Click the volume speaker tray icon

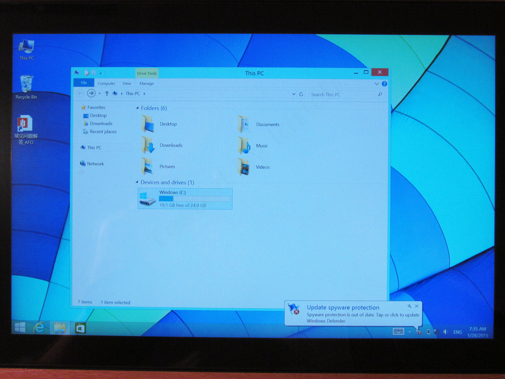445,332
